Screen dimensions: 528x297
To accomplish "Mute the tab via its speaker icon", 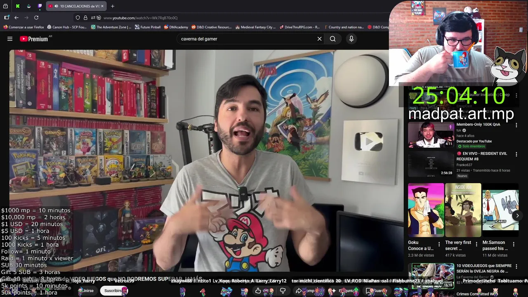I will click(56, 6).
